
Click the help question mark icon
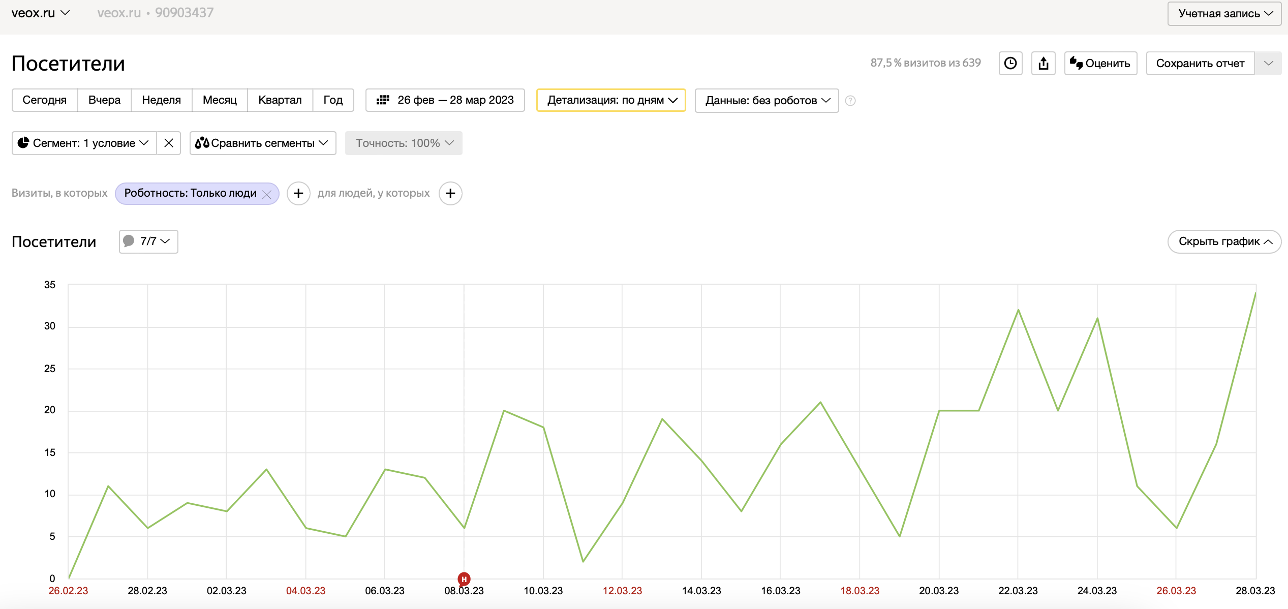coord(850,101)
